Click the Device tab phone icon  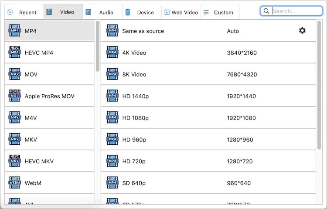(x=127, y=12)
